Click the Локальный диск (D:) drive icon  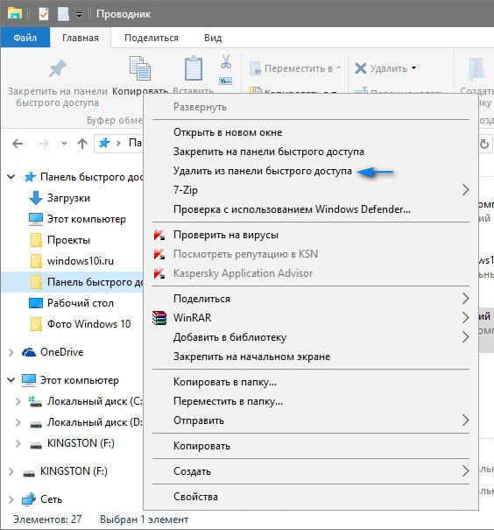pyautogui.click(x=36, y=424)
